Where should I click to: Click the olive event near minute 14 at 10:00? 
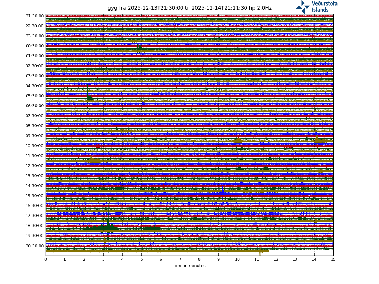pos(319,140)
